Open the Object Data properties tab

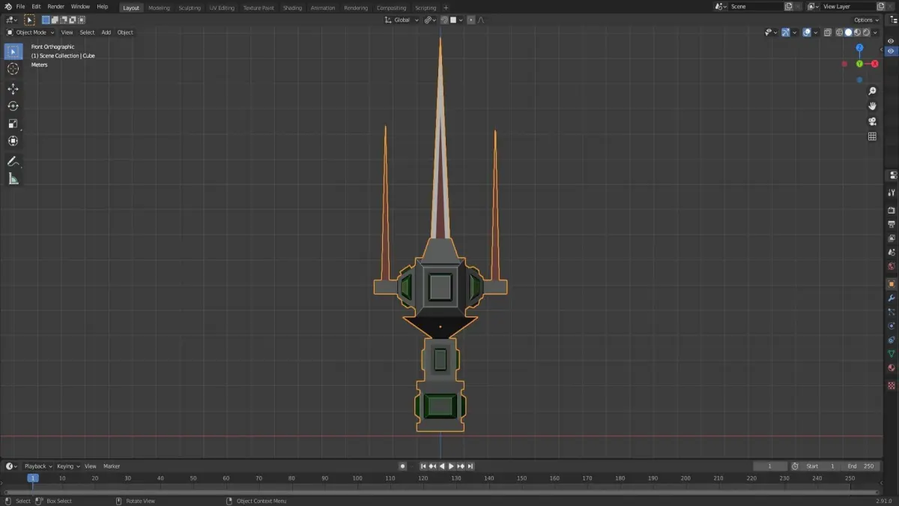[x=892, y=354]
